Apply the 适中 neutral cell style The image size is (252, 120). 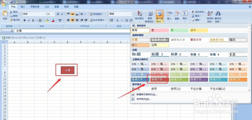click(x=199, y=30)
